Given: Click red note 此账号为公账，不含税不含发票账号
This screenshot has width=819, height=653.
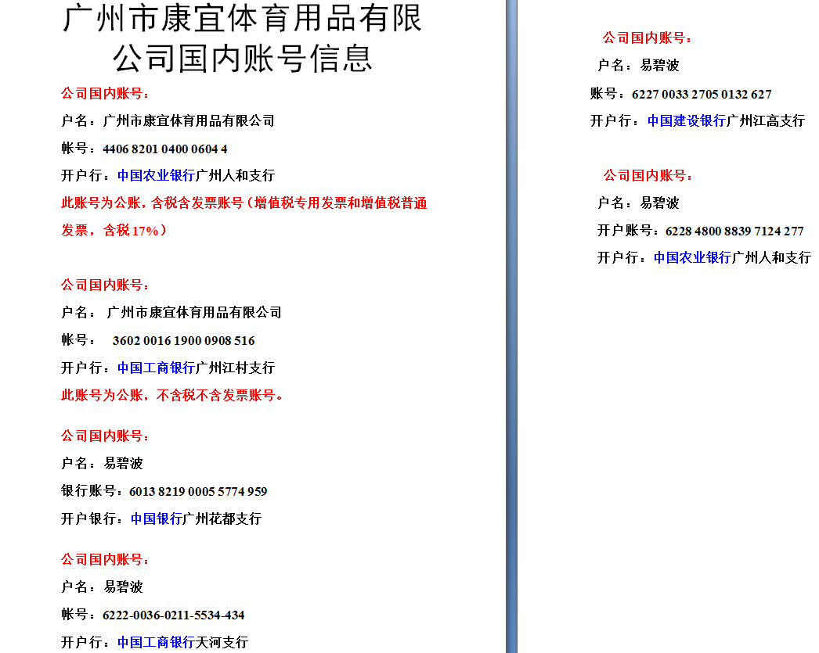Looking at the screenshot, I should (172, 396).
